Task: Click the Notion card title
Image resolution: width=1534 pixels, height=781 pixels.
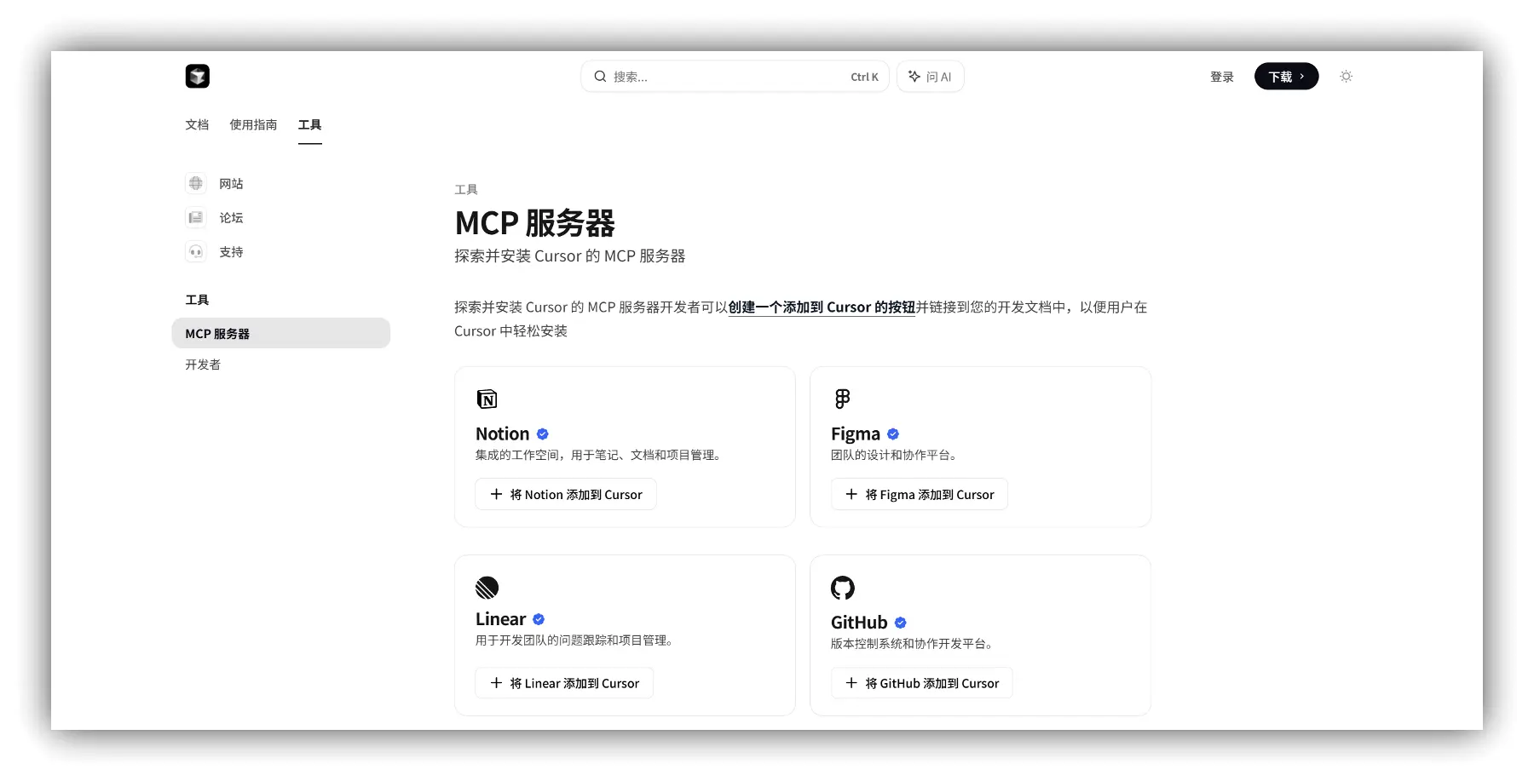Action: tap(503, 434)
